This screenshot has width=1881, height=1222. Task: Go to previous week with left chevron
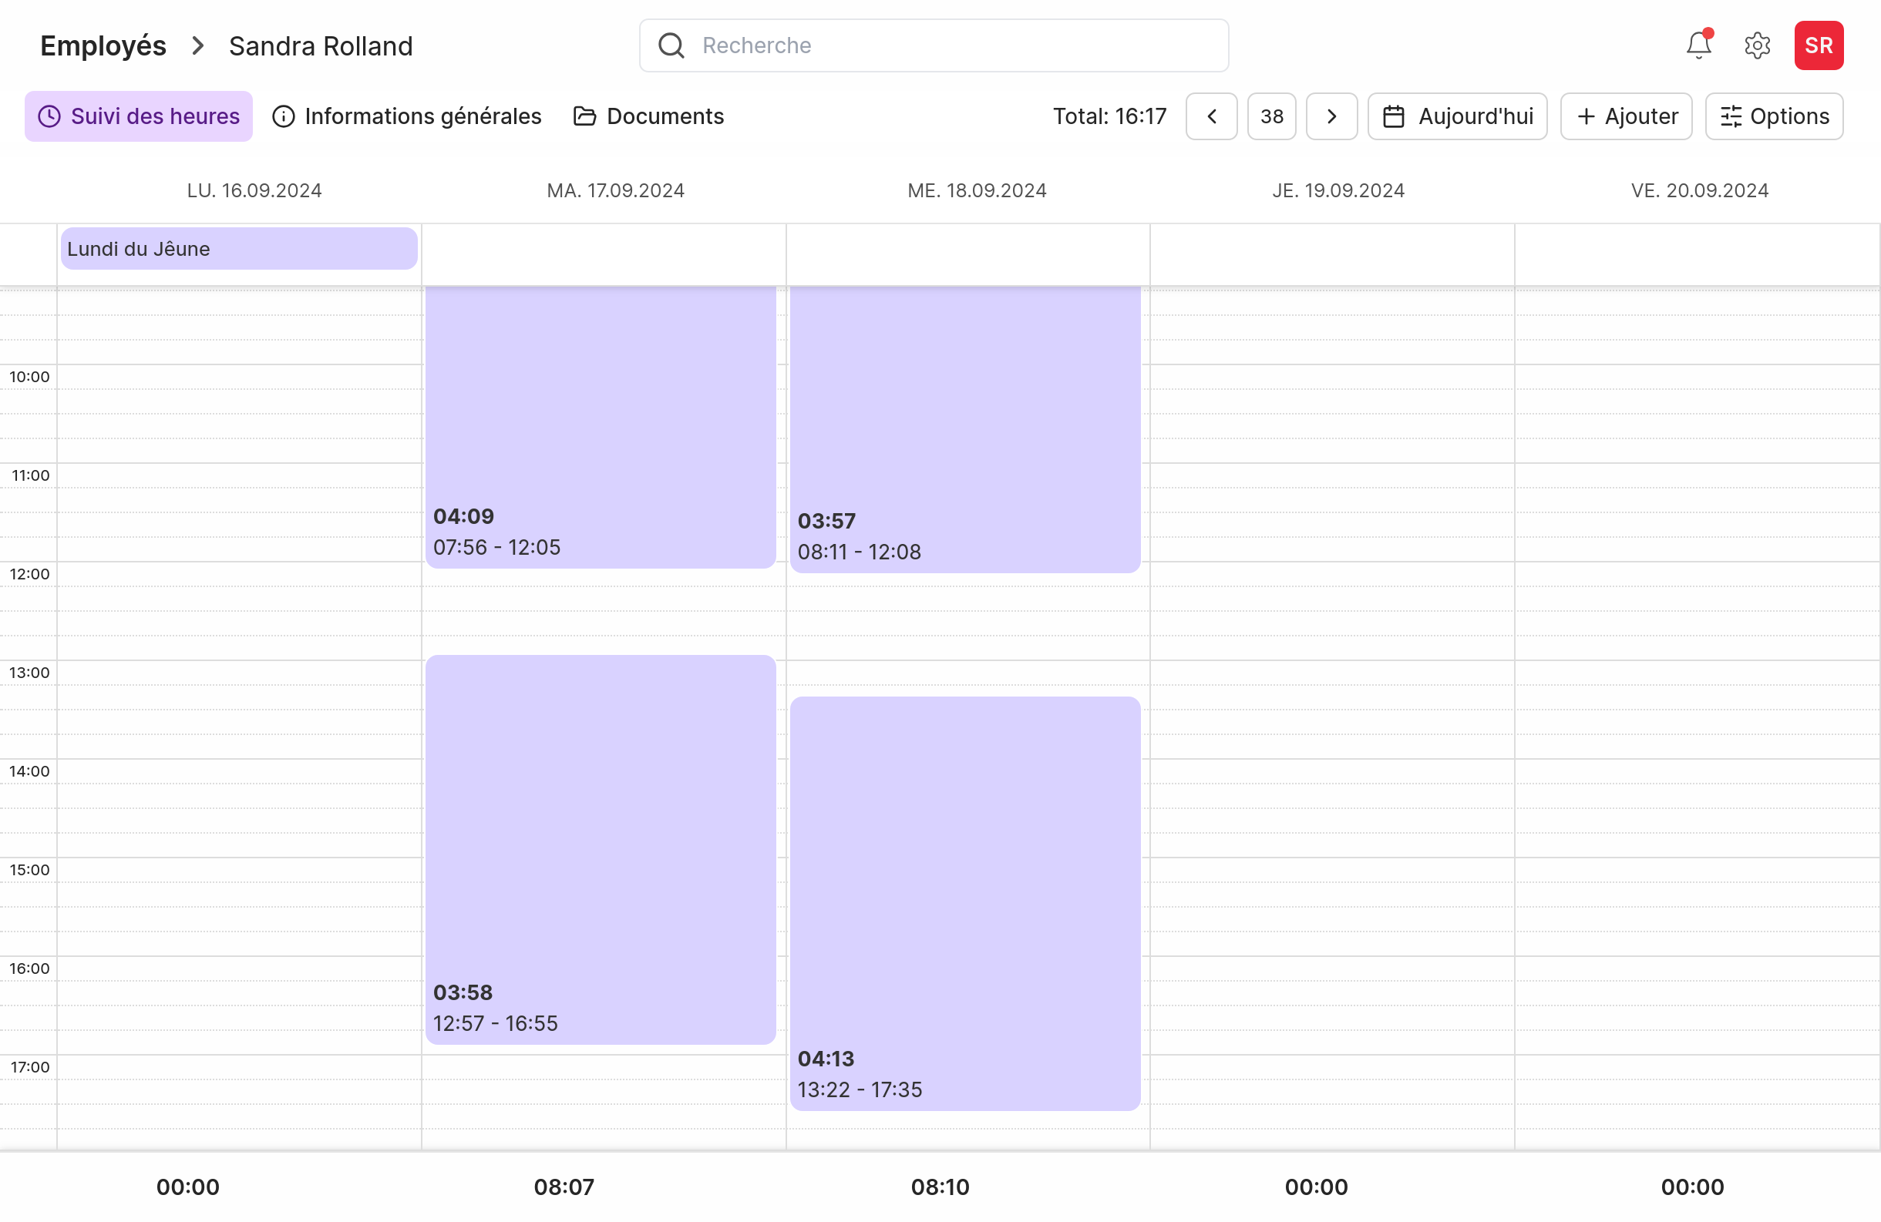coord(1211,116)
